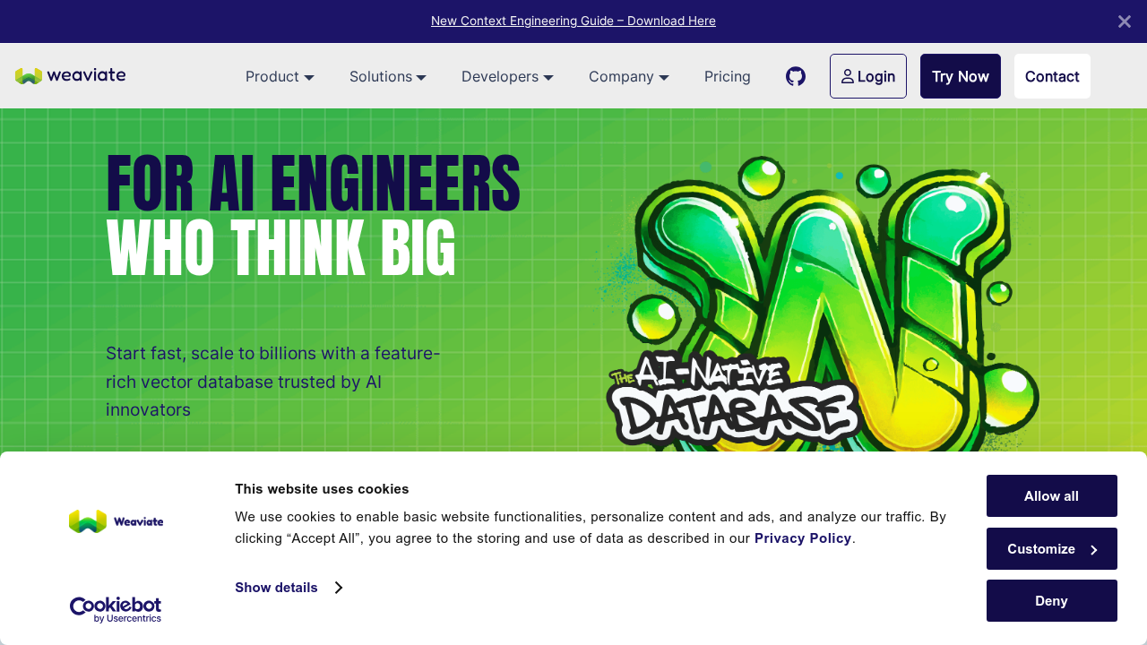Click the Contact button
Screen dimensions: 1147x645
pyautogui.click(x=1051, y=76)
